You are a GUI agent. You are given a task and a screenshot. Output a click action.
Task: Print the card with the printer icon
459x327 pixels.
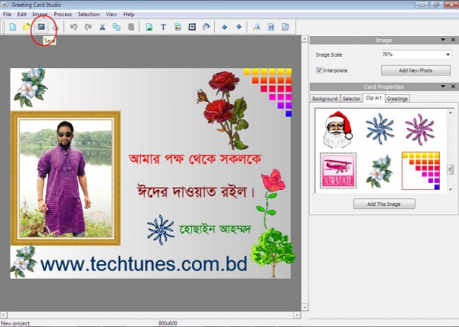click(x=55, y=28)
